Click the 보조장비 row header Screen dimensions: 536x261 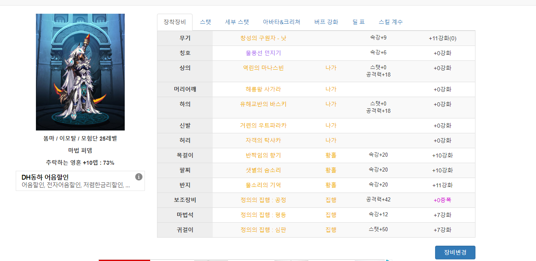pos(185,200)
